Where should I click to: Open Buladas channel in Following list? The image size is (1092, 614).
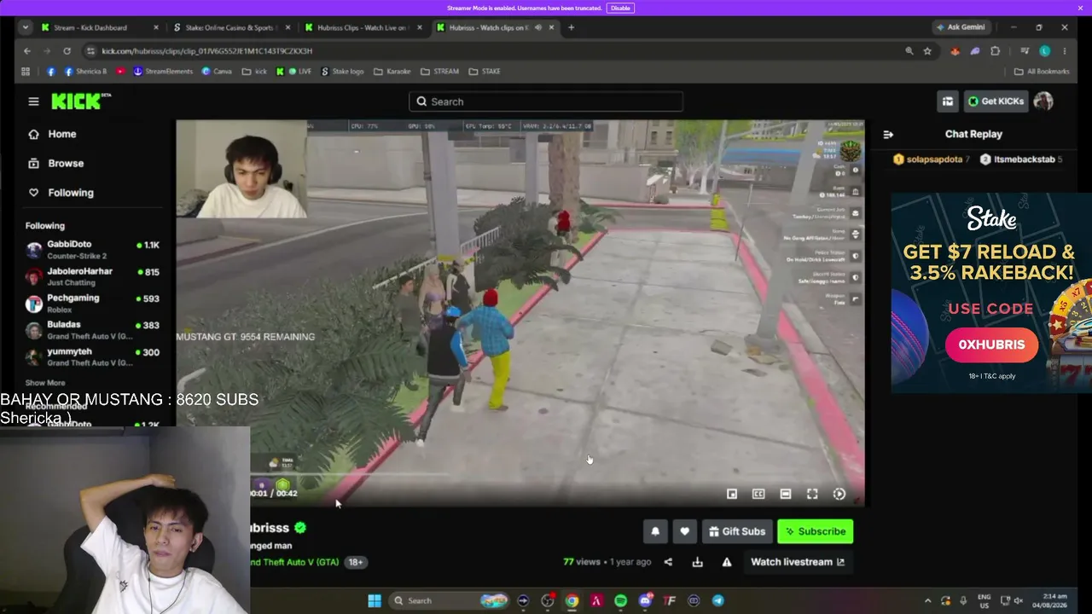[x=93, y=329]
